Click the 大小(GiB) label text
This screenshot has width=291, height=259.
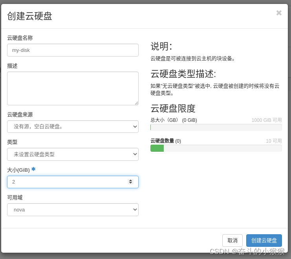tap(18, 170)
